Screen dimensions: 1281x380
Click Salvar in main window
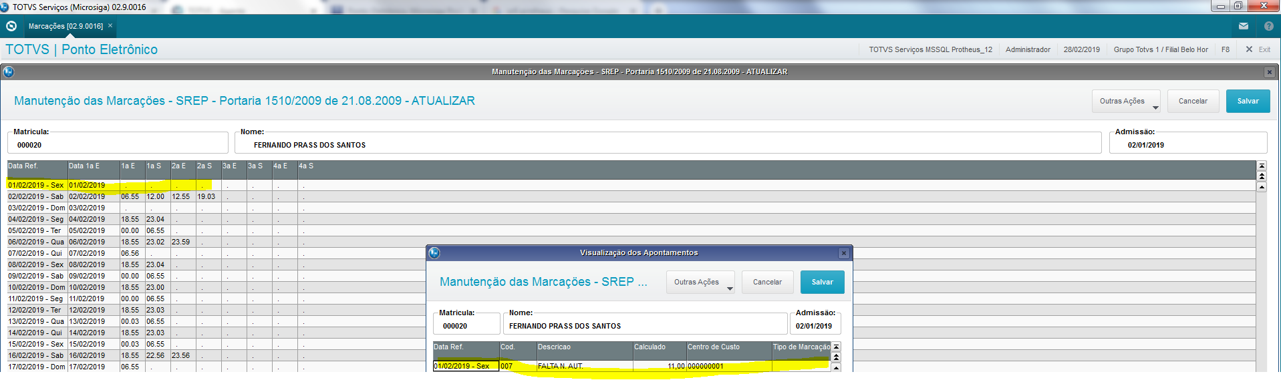[1248, 101]
